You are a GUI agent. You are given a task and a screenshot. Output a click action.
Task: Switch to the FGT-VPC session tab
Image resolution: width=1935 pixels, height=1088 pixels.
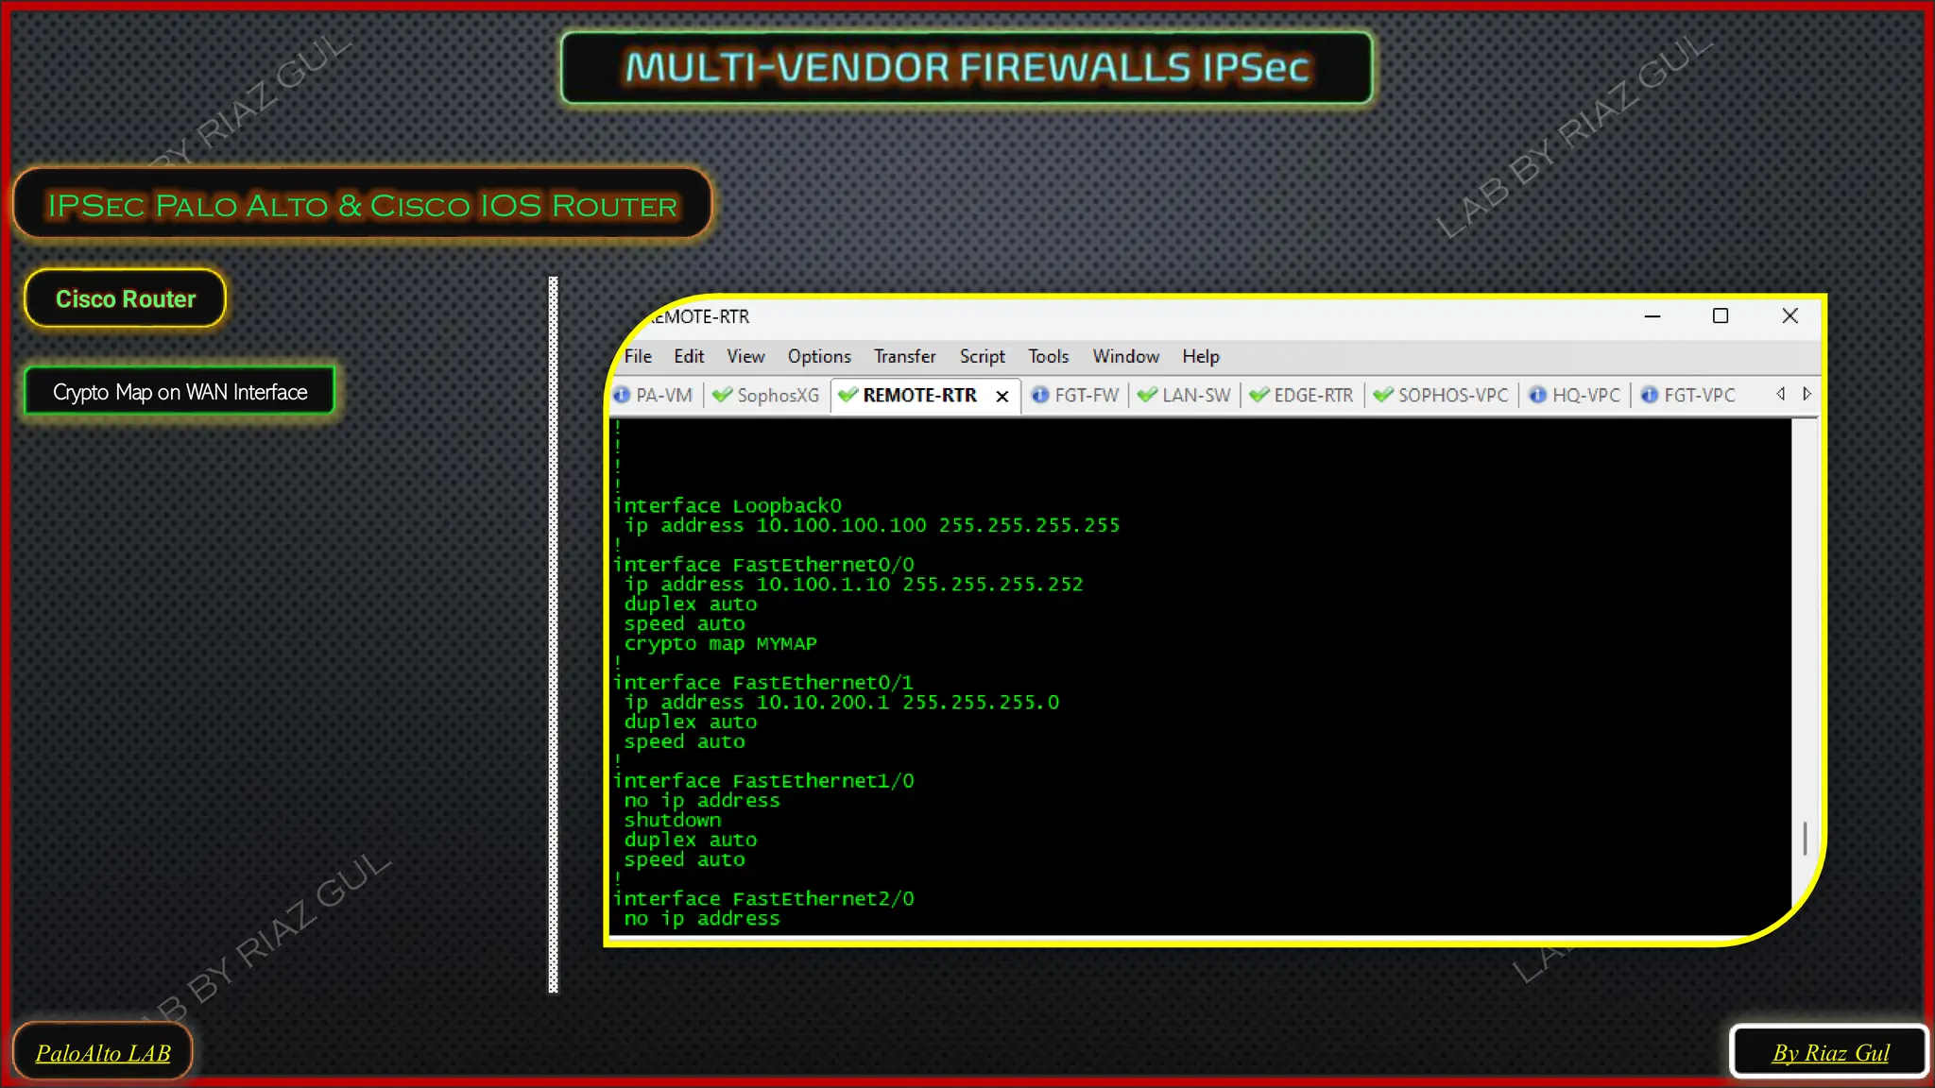coord(1687,395)
